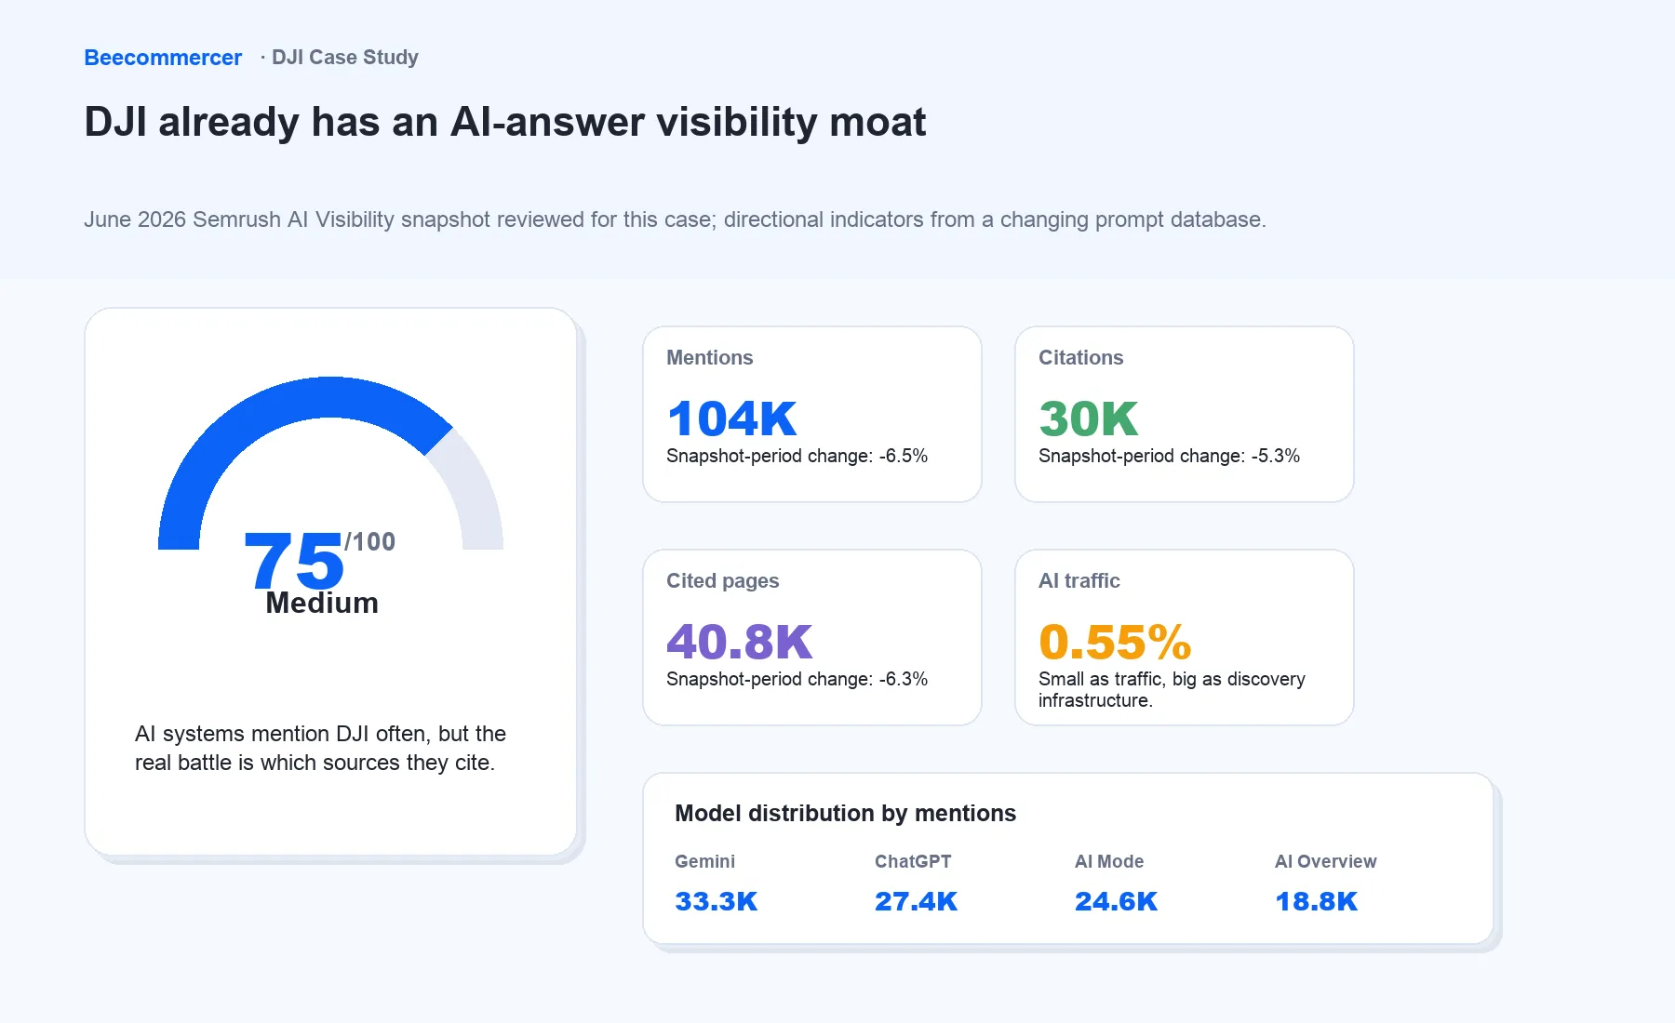Click the Beecommercer brand link
This screenshot has height=1023, width=1675.
pyautogui.click(x=163, y=58)
